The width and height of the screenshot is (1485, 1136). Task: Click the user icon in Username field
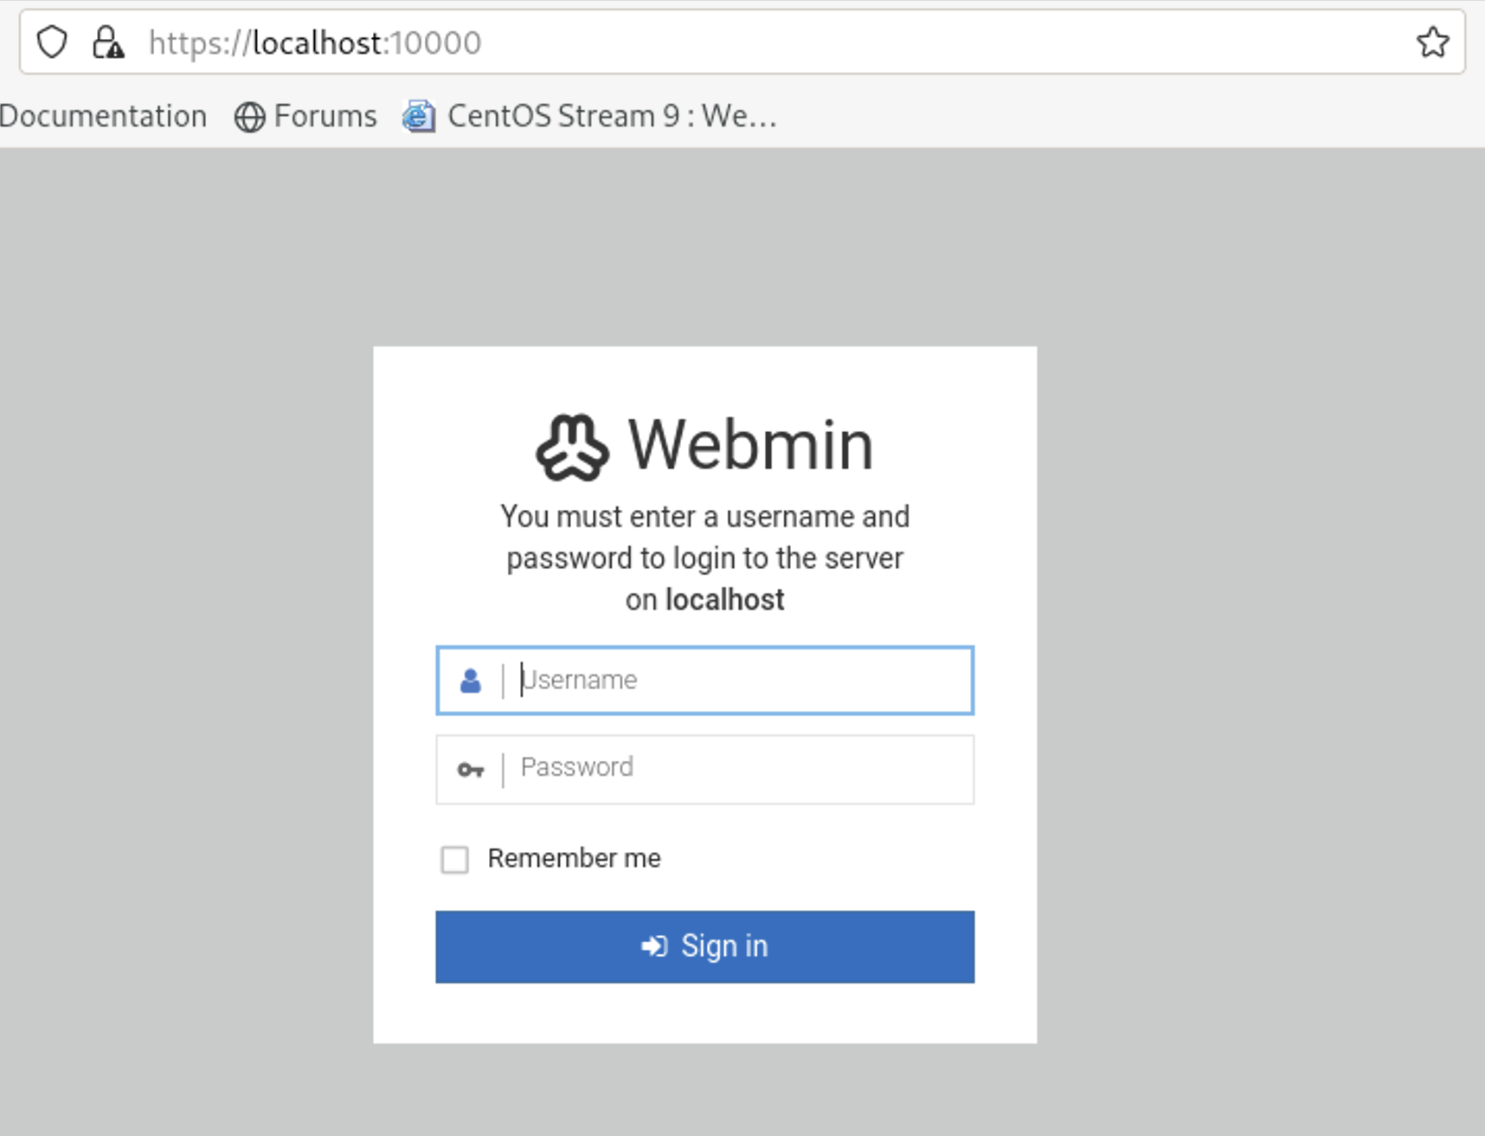pos(470,681)
